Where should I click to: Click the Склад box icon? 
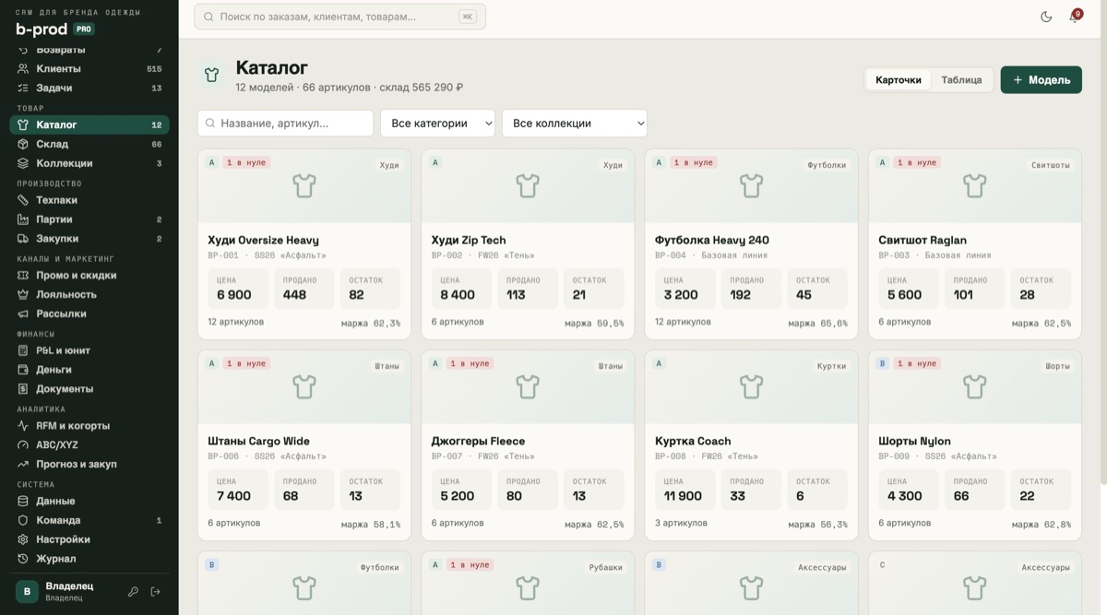pos(23,144)
